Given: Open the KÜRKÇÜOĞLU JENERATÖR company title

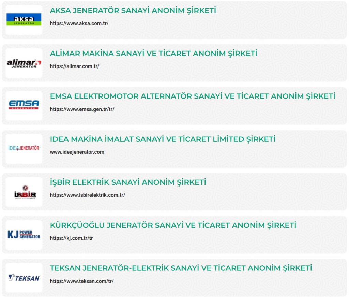Looking at the screenshot, I should pos(173,225).
